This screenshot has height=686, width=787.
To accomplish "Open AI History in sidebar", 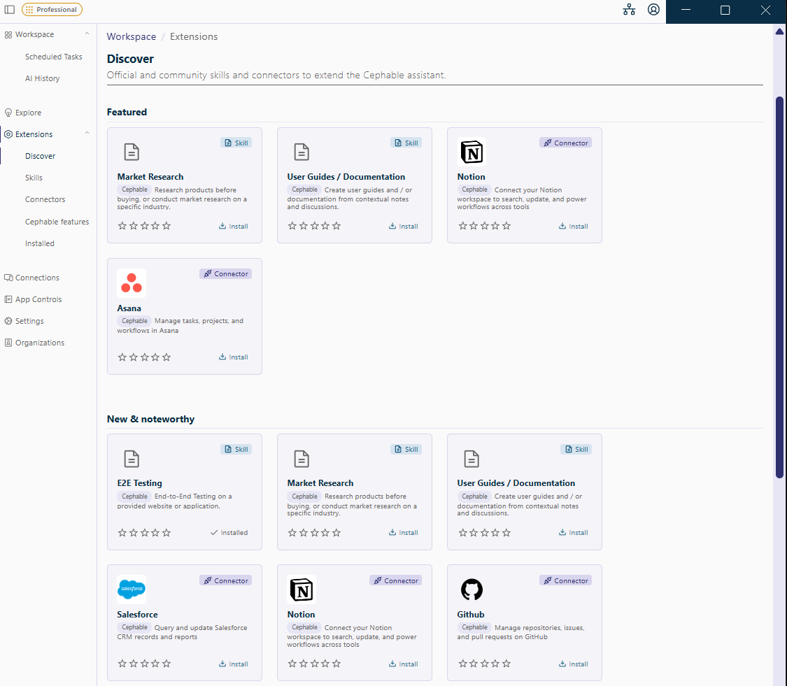I will 42,78.
